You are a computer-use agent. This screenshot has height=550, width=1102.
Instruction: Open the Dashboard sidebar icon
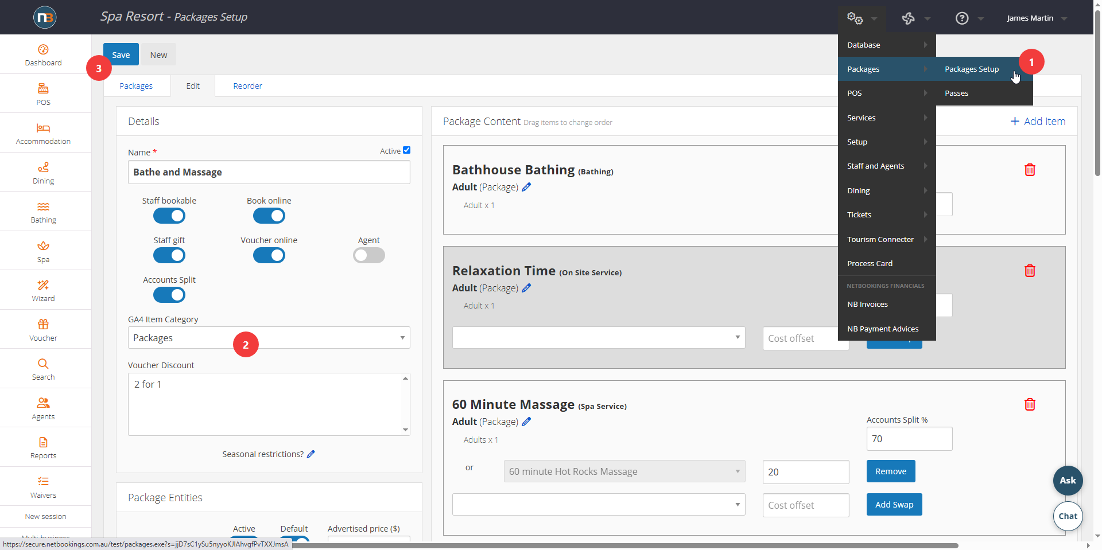tap(43, 55)
